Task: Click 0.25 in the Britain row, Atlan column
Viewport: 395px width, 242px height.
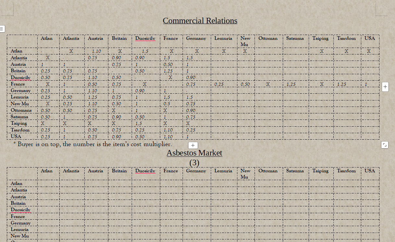Action: click(x=45, y=71)
